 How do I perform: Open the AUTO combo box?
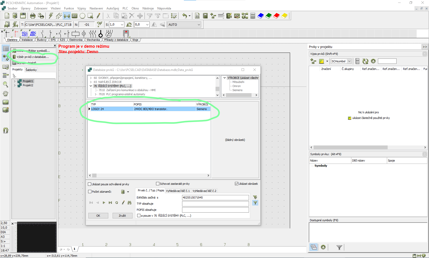pyautogui.click(x=199, y=25)
